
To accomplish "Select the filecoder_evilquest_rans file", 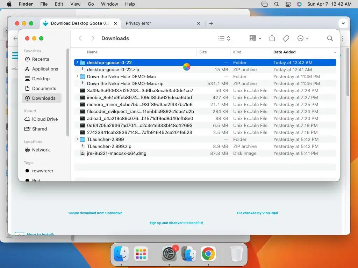I will (205, 111).
